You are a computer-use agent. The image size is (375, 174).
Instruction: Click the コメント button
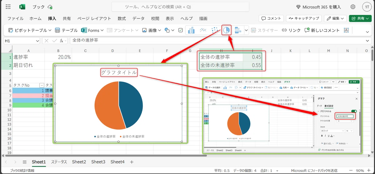point(271,18)
